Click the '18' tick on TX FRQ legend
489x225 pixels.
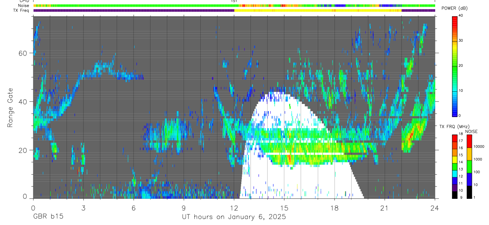[x=461, y=135]
